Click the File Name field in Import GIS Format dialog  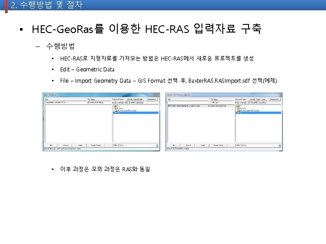click(222, 103)
